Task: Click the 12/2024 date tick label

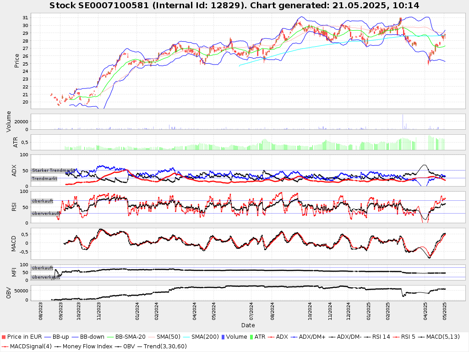Action: [348, 311]
